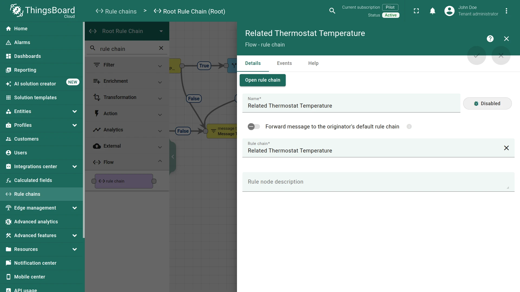520x292 pixels.
Task: Discard changes with the round X button
Action: [x=501, y=56]
